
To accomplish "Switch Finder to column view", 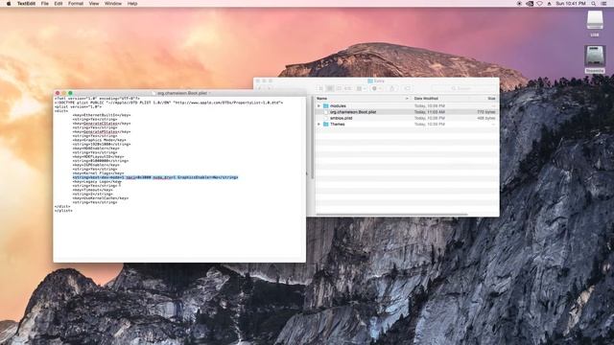I will 339,88.
